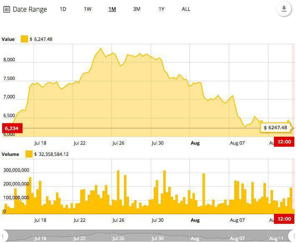296x243 pixels.
Task: Switch to 1M date range
Action: click(x=112, y=9)
